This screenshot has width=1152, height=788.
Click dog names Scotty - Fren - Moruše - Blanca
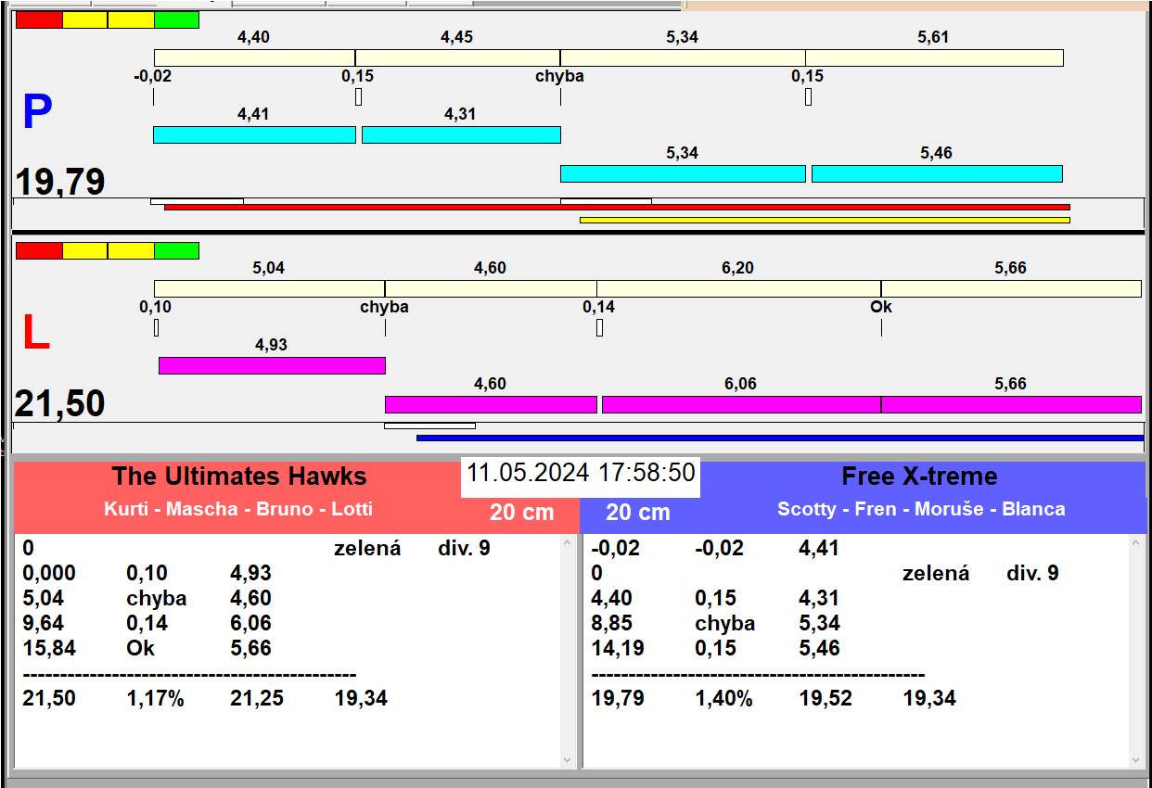[x=921, y=509]
